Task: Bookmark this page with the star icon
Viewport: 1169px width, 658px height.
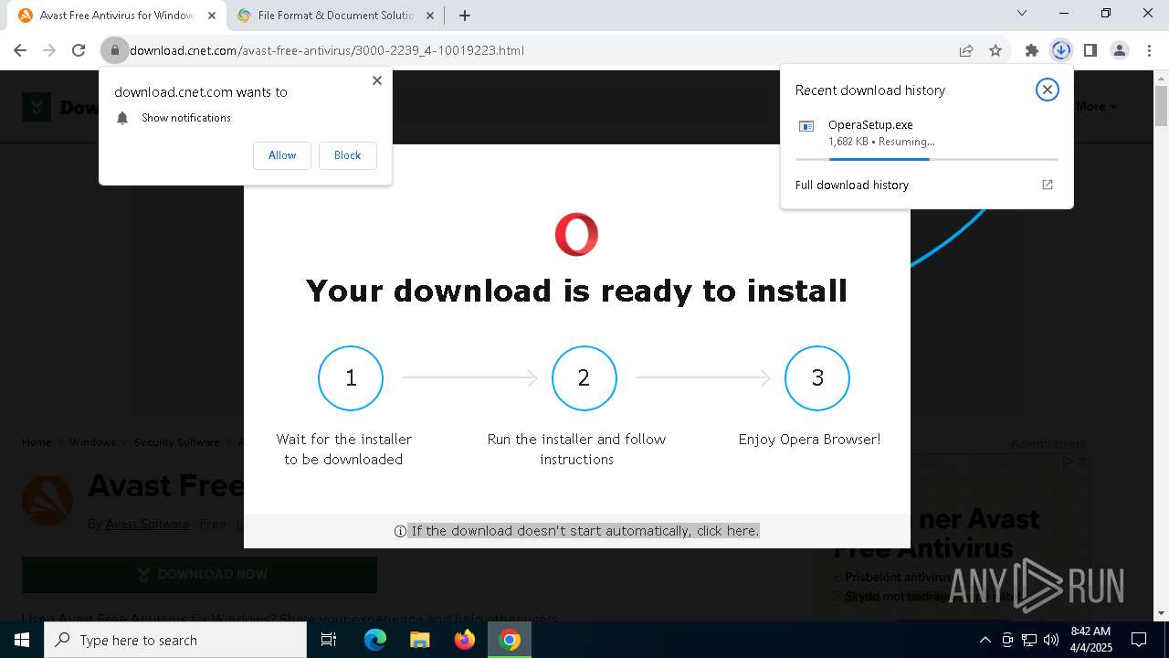Action: pos(995,50)
